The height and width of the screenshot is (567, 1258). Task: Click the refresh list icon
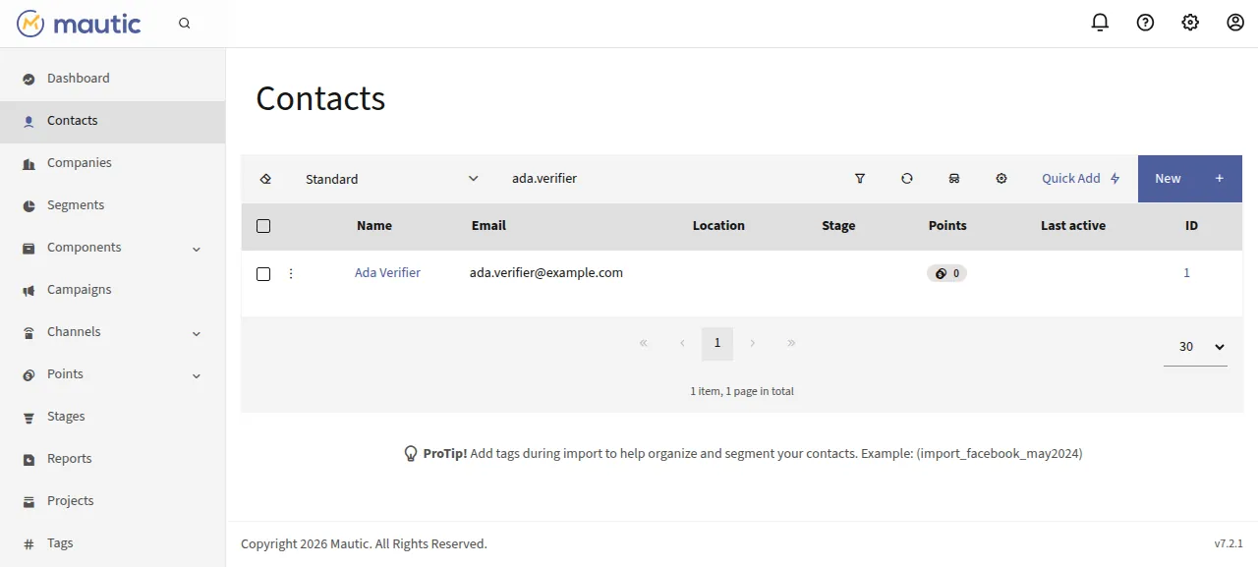coord(907,179)
